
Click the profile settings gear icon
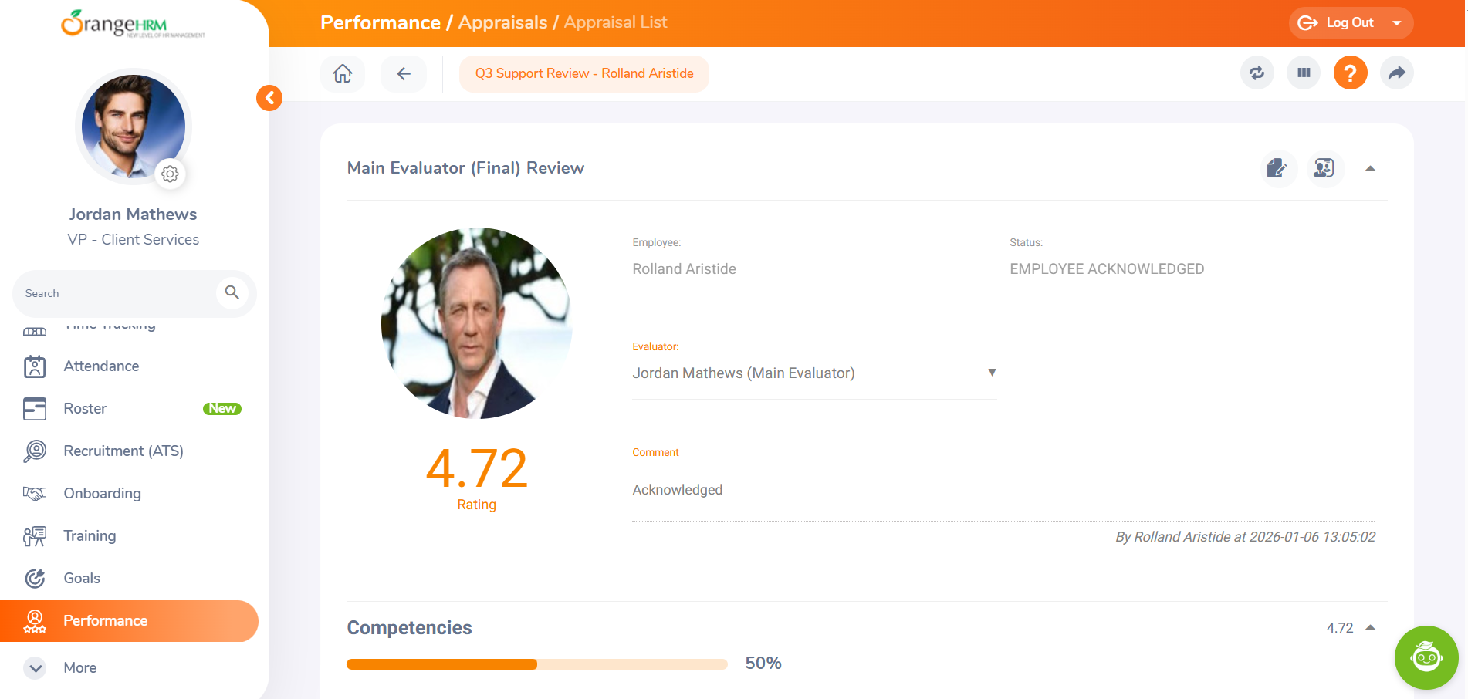170,174
